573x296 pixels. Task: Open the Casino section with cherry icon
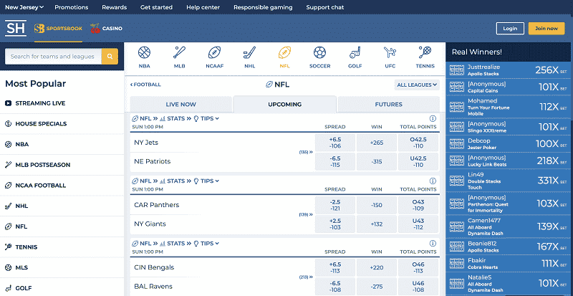click(x=106, y=29)
